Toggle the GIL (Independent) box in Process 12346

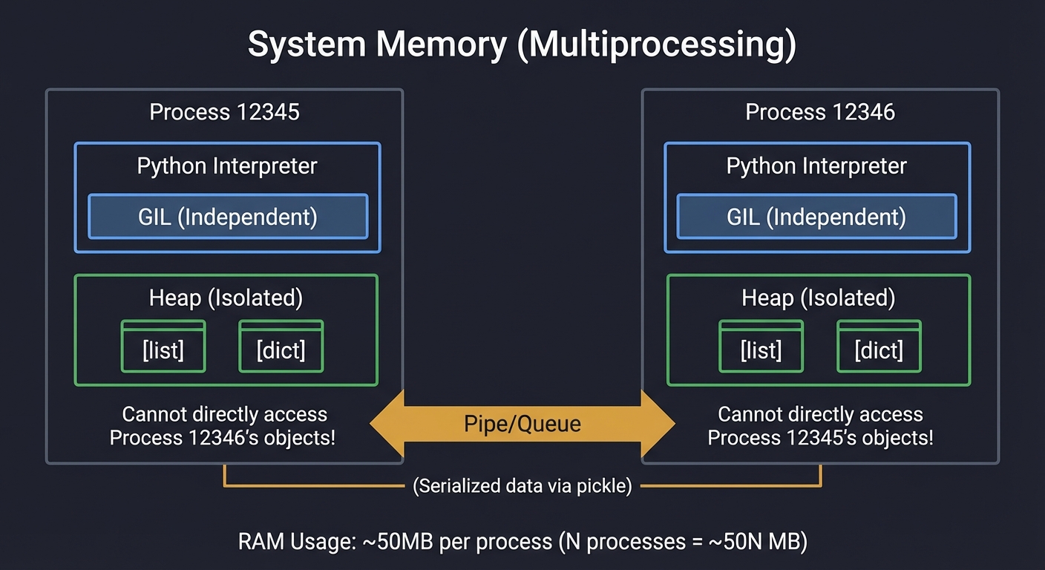click(x=816, y=217)
